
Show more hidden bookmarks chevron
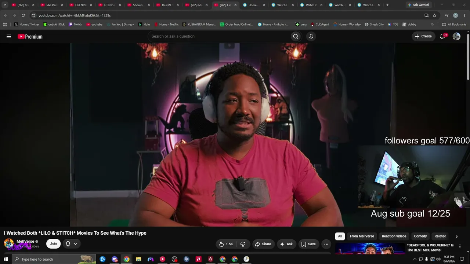click(432, 25)
